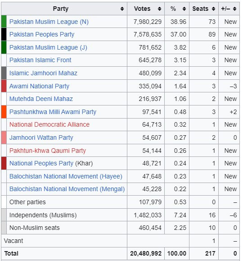
Task: Sort table by % column arrows
Action: 184,9
